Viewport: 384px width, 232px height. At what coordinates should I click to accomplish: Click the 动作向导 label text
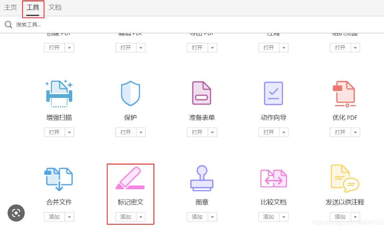274,117
